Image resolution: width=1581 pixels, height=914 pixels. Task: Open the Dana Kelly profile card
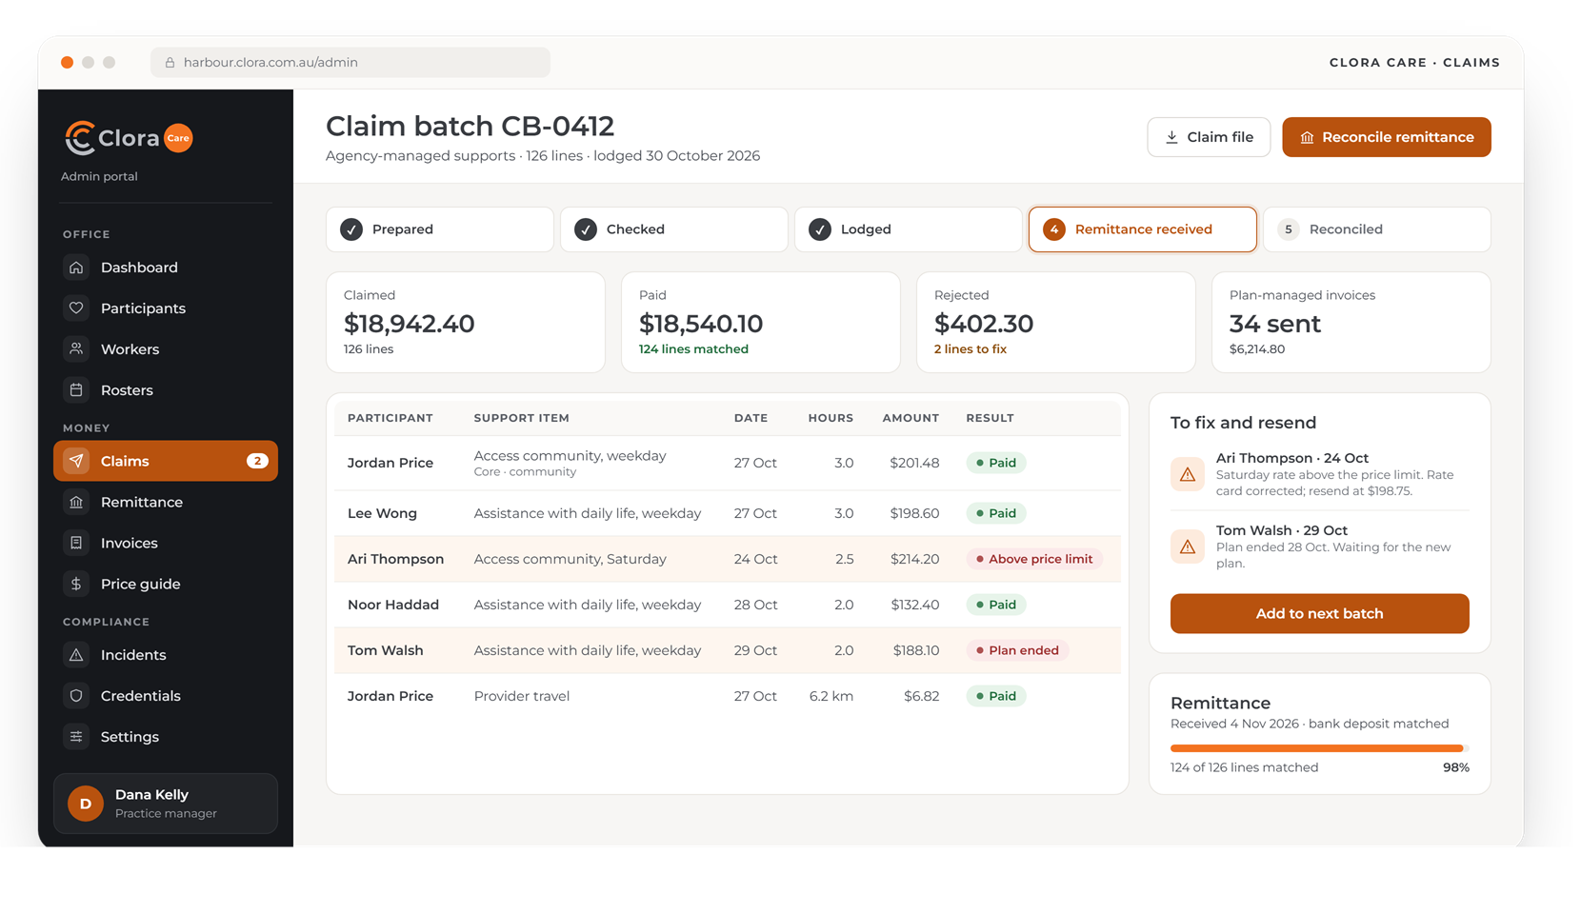[166, 804]
